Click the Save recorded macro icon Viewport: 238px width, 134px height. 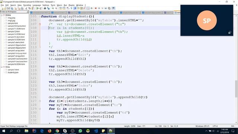tap(109, 8)
